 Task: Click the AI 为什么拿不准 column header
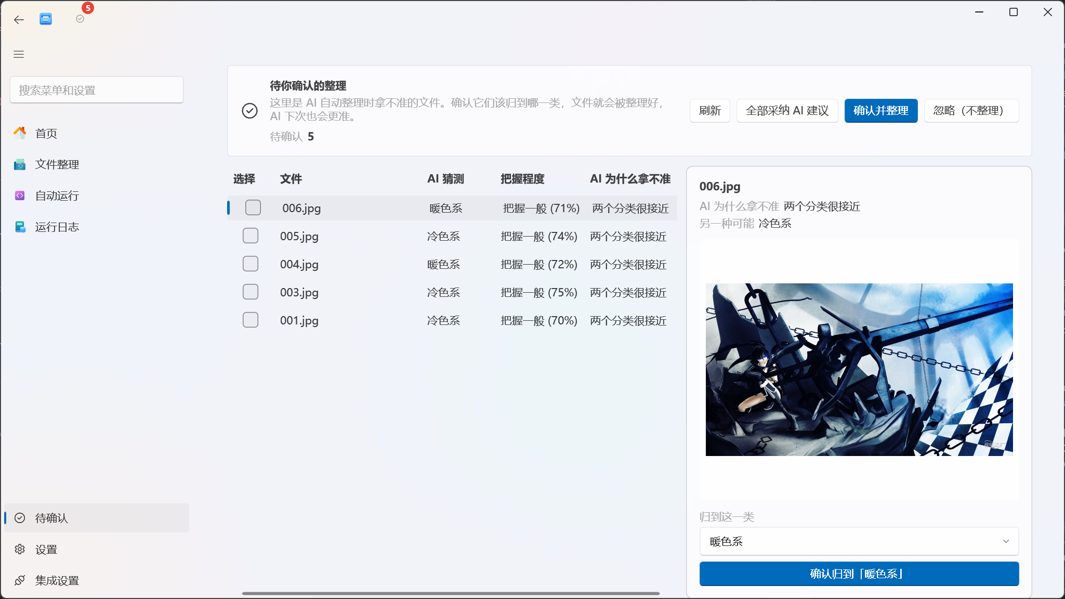tap(630, 179)
